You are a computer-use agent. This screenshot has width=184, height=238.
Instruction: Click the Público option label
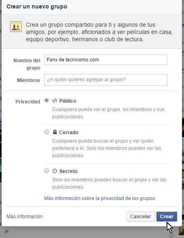pos(68,101)
